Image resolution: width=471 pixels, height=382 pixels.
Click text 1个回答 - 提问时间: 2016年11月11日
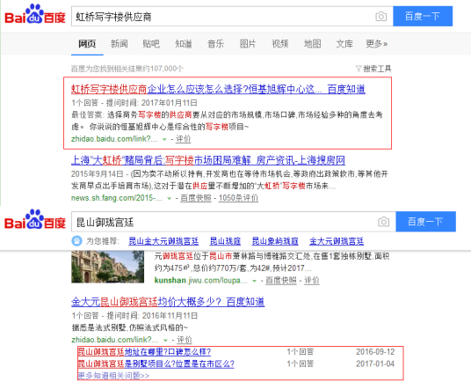click(134, 315)
